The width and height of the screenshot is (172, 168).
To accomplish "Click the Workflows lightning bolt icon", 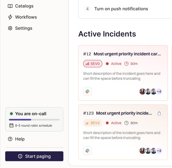I will [x=10, y=17].
